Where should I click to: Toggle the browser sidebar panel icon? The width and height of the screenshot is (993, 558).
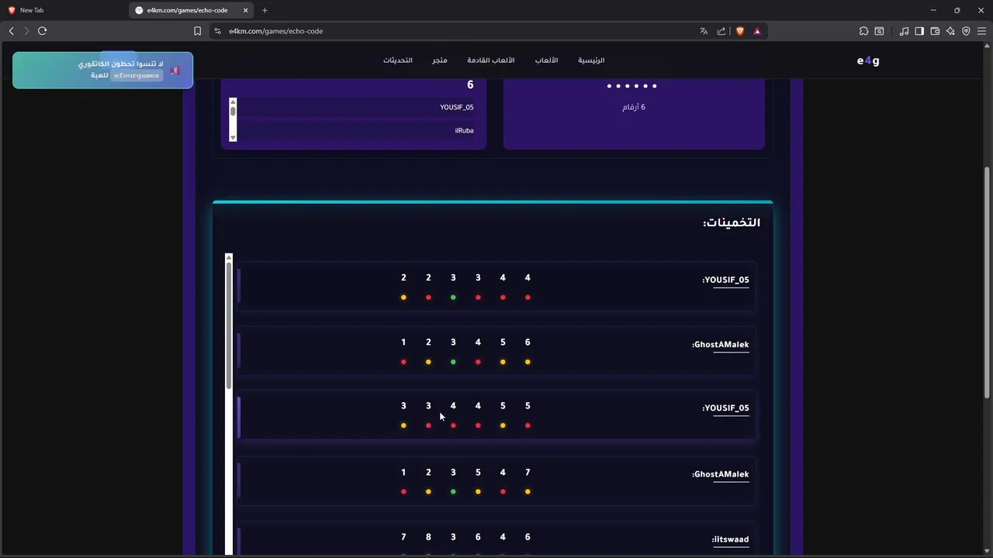pos(919,31)
